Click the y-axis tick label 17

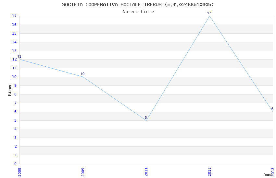point(14,16)
